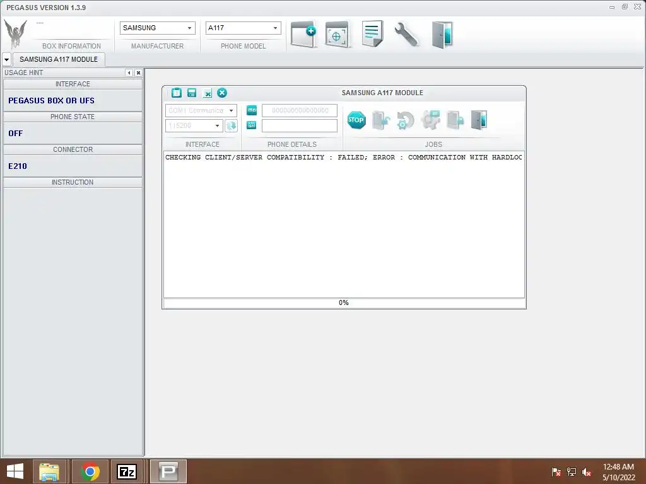The height and width of the screenshot is (484, 646).
Task: Click the muted volume tray icon
Action: point(587,472)
